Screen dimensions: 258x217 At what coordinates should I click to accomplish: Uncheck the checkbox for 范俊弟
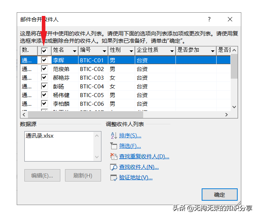pos(44,68)
